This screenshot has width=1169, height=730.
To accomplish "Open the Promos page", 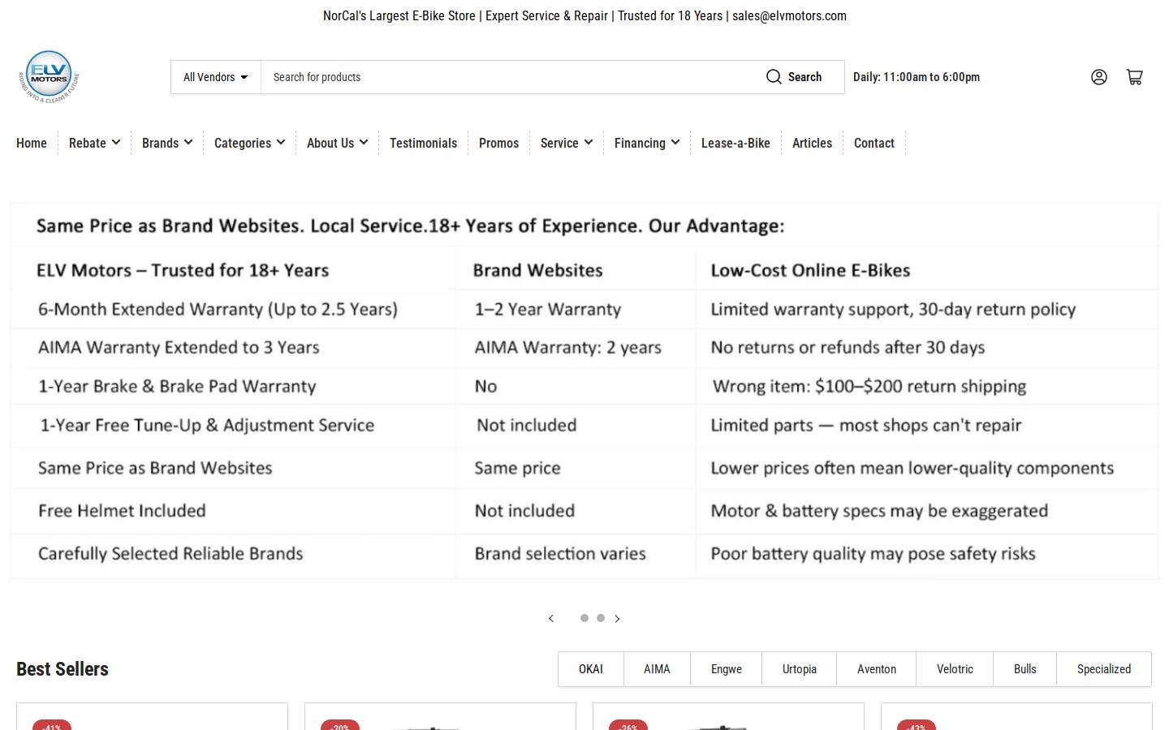I will [x=498, y=143].
